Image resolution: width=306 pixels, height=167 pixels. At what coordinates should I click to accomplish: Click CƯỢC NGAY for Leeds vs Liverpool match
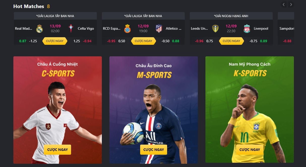[231, 41]
